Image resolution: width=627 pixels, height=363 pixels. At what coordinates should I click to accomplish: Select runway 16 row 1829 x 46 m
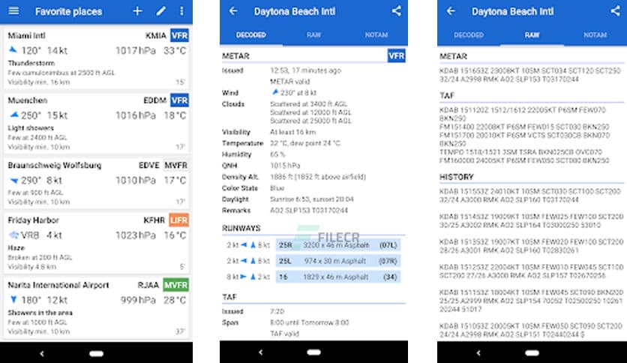pos(338,277)
